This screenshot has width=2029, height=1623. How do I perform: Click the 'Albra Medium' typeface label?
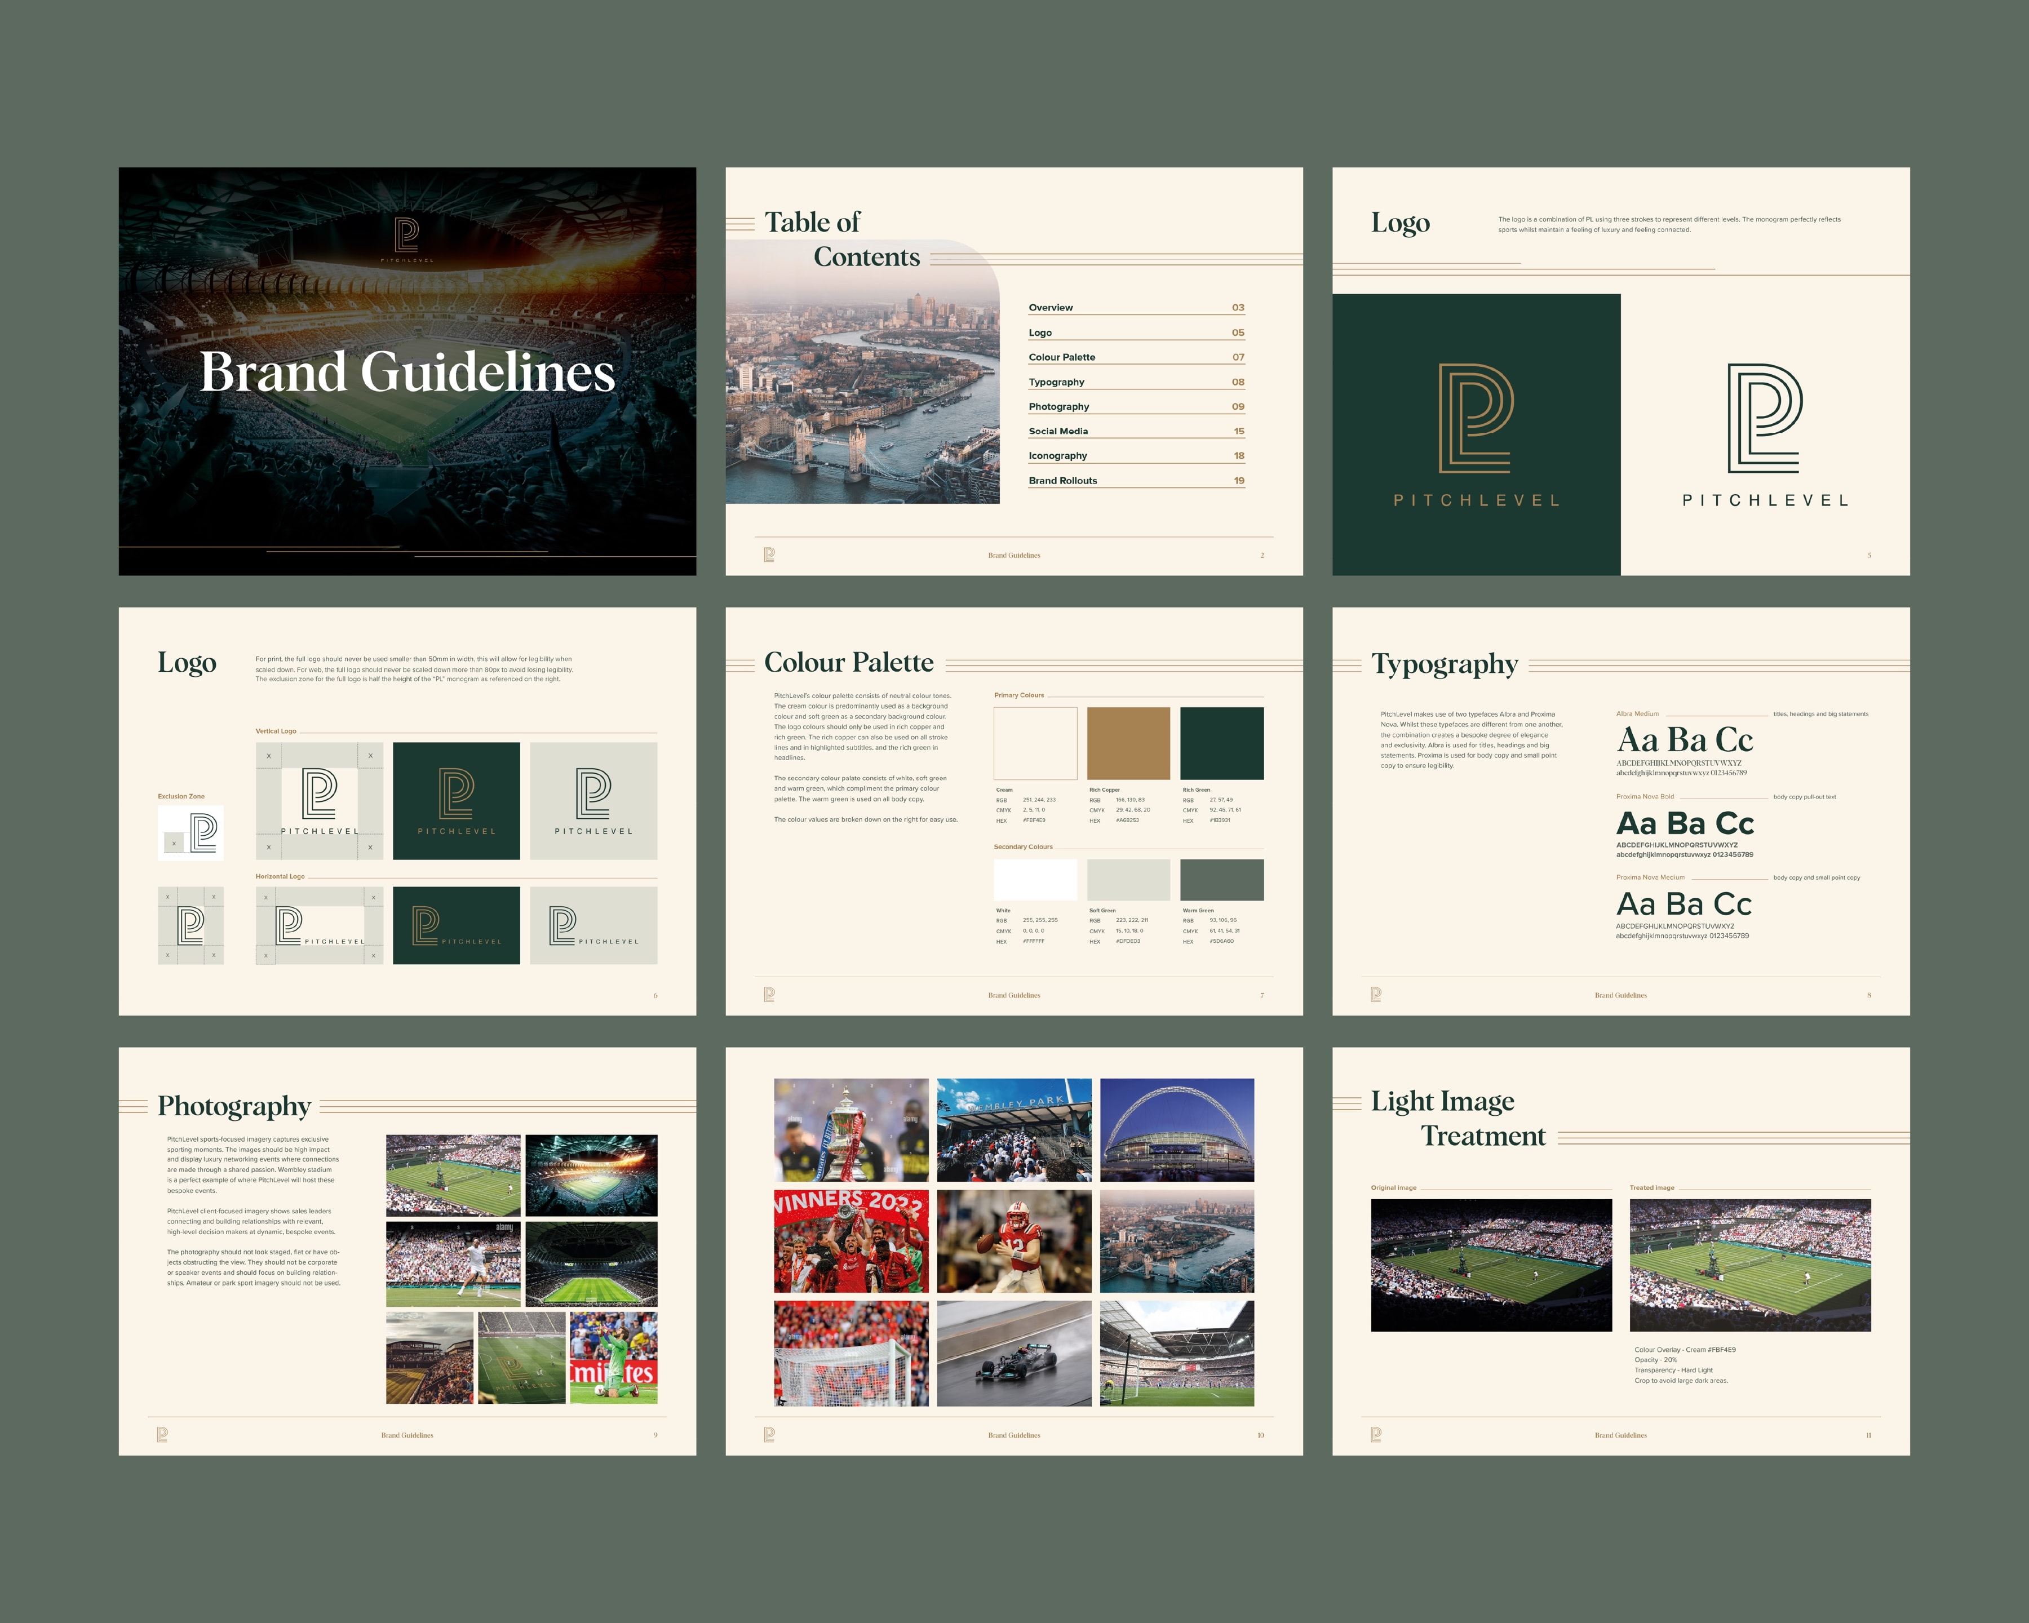[x=1637, y=714]
